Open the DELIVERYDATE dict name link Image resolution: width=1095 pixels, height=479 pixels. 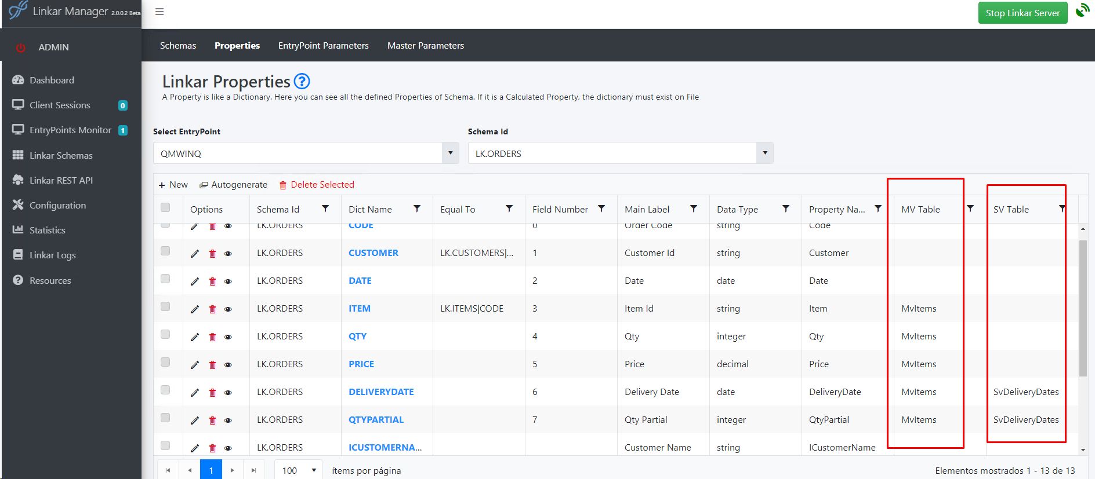381,392
